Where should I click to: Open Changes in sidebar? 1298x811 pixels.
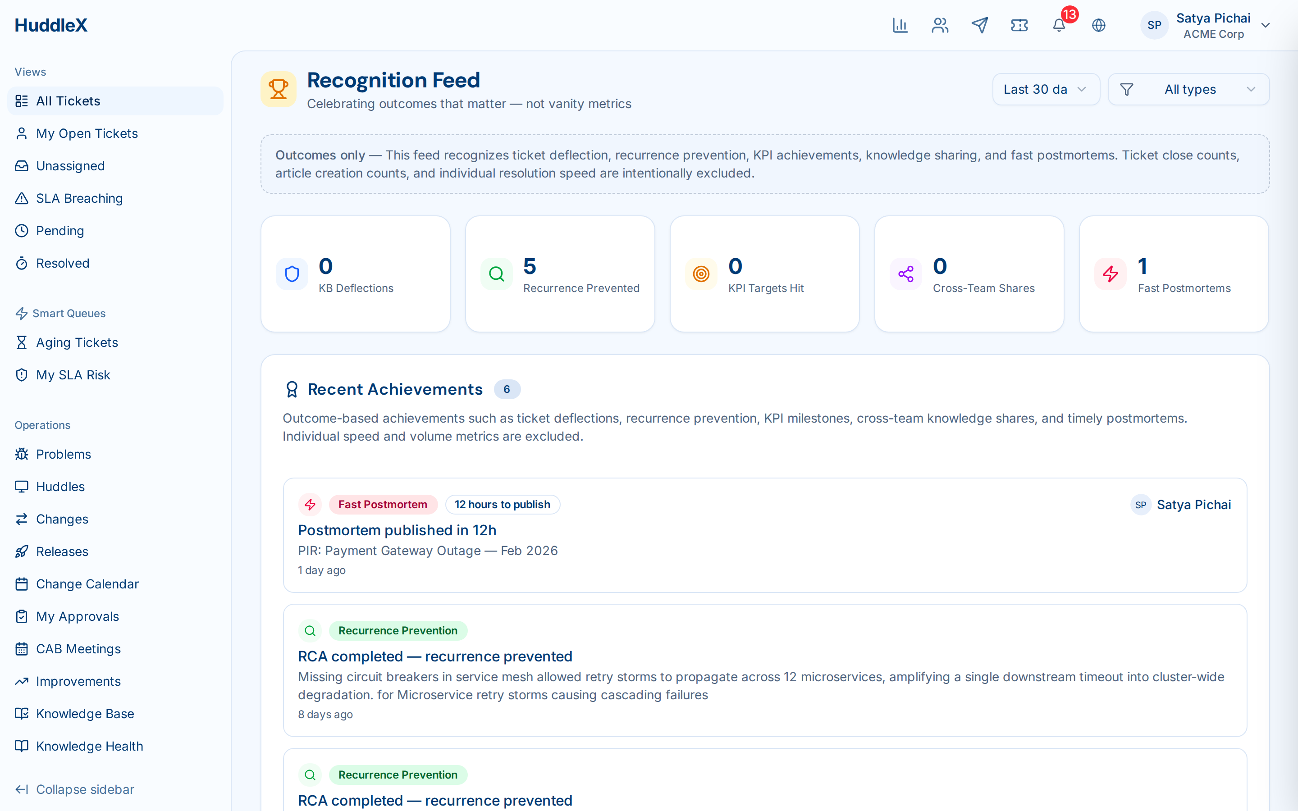115,519
